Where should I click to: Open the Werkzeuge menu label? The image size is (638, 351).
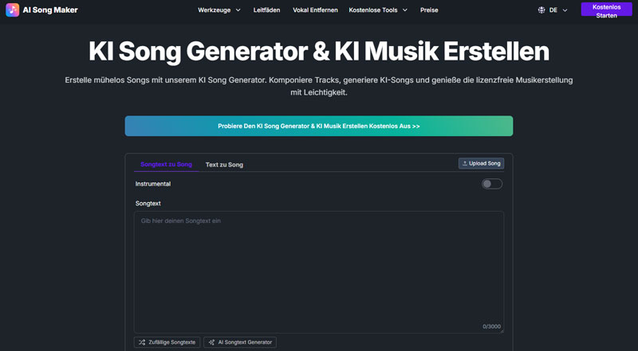tap(214, 10)
